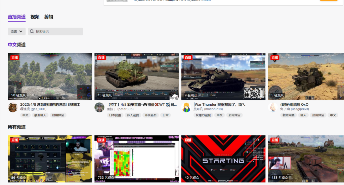Open the 所有频道 stream with 438 viewers

coord(306,159)
